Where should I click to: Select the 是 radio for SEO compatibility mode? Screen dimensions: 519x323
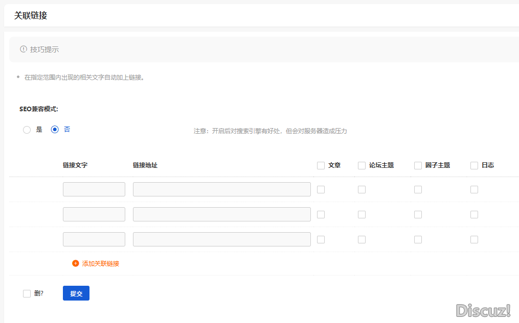pyautogui.click(x=27, y=130)
